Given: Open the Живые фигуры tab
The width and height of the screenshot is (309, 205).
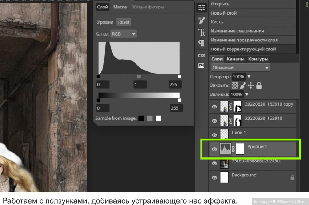Looking at the screenshot, I should pos(148,7).
